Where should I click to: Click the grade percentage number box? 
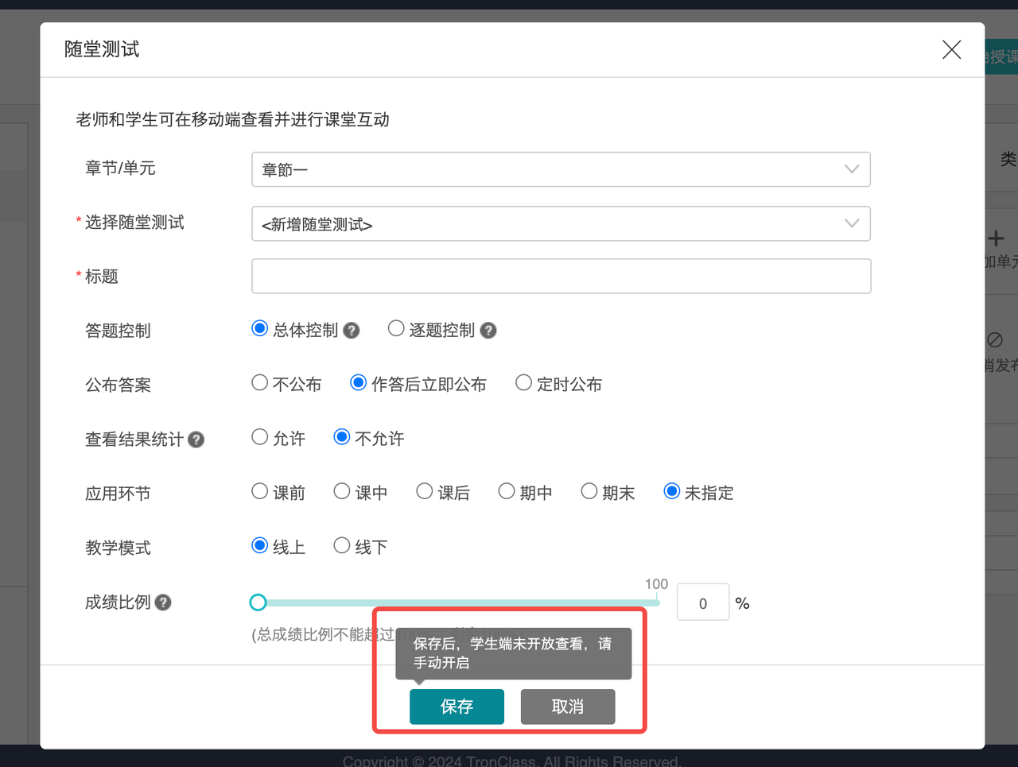702,602
